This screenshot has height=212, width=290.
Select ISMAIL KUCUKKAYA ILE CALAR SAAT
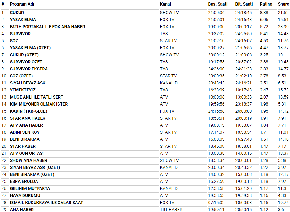click(47, 203)
